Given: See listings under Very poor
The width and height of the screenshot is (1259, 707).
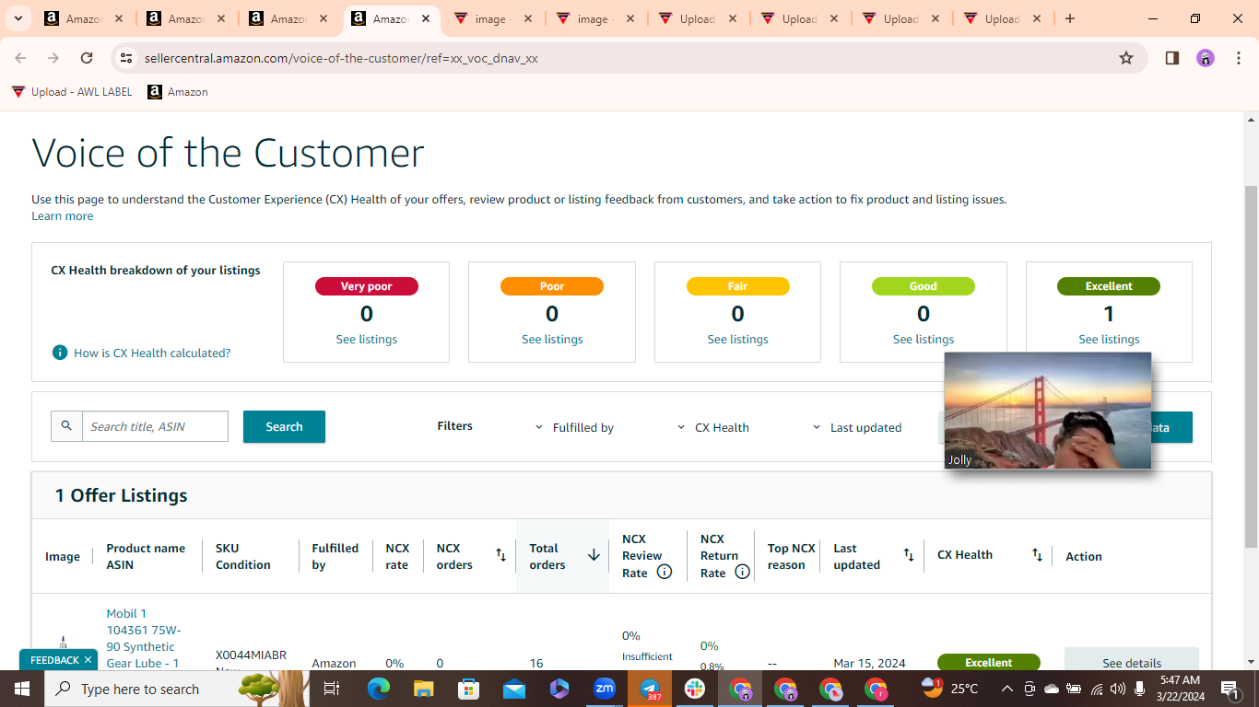Looking at the screenshot, I should tap(367, 340).
